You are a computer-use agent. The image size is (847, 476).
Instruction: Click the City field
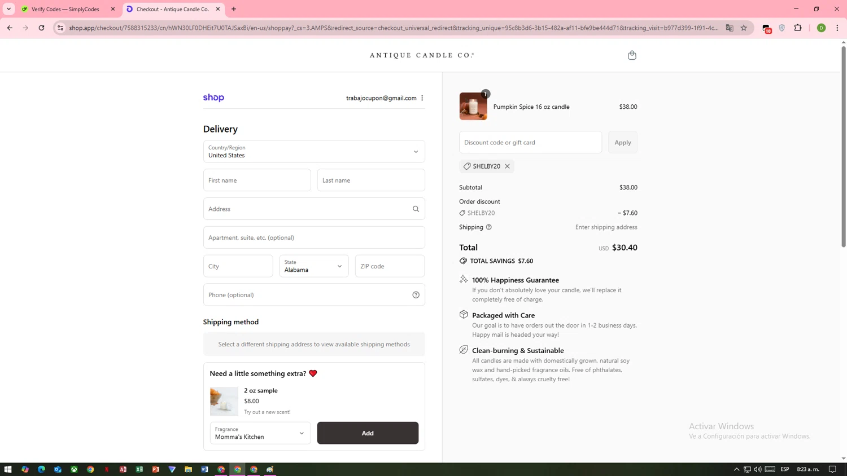click(238, 266)
